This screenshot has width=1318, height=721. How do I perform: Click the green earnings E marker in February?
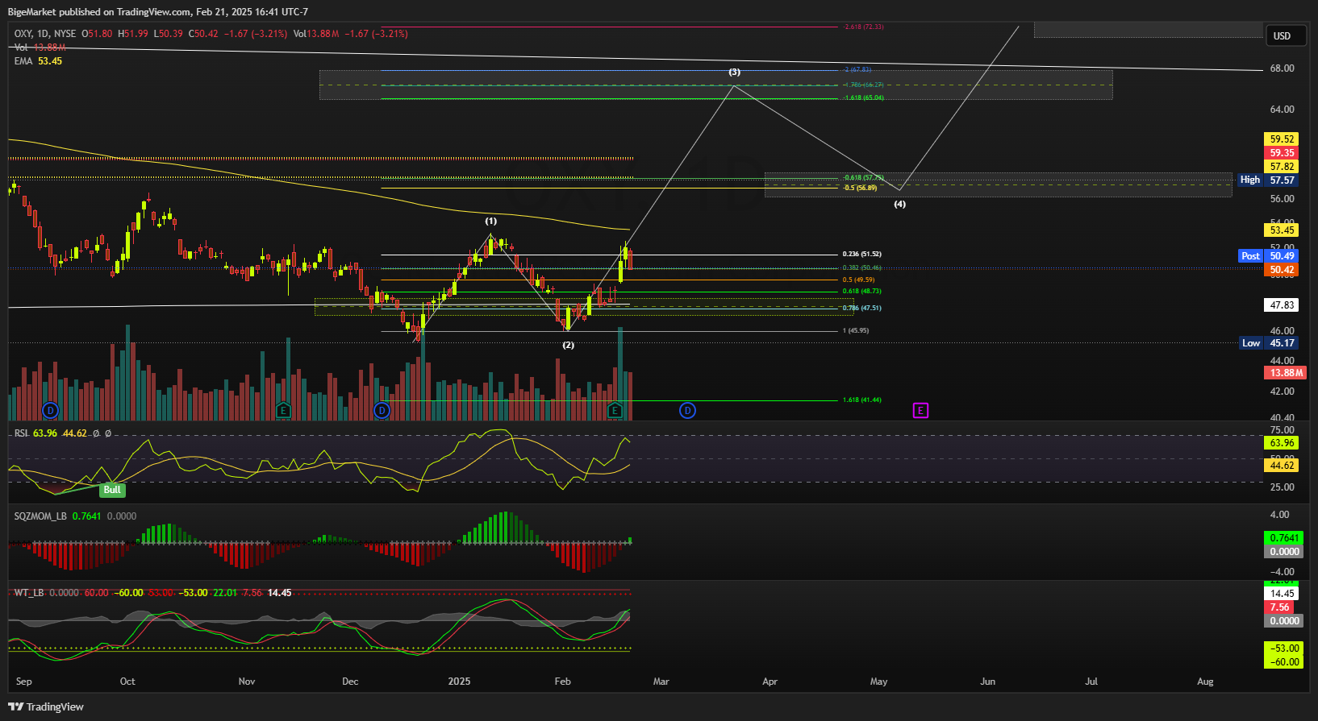point(615,411)
